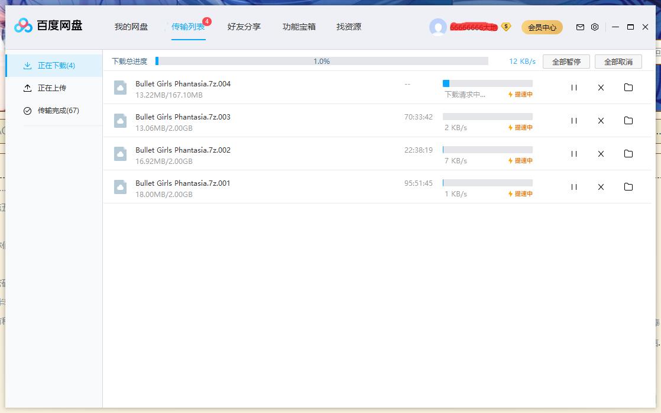Minimize the Baidu Netdisk window

pyautogui.click(x=615, y=27)
